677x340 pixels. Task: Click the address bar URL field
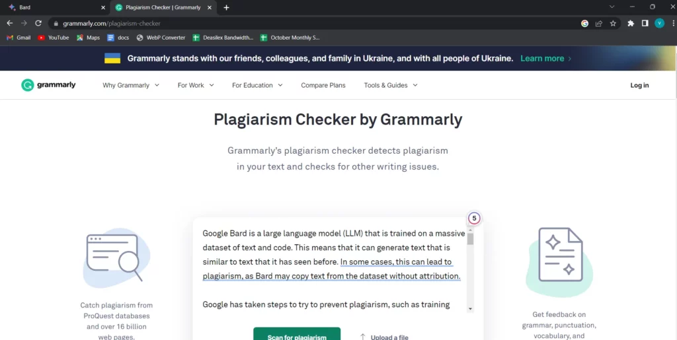(x=319, y=24)
